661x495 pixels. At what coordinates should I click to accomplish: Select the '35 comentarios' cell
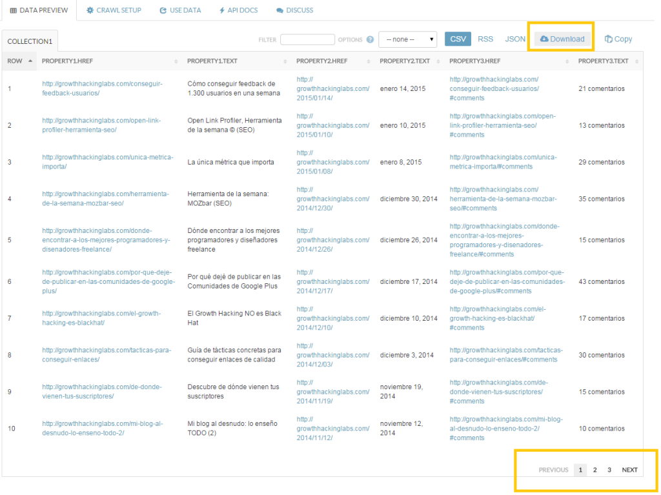point(601,199)
